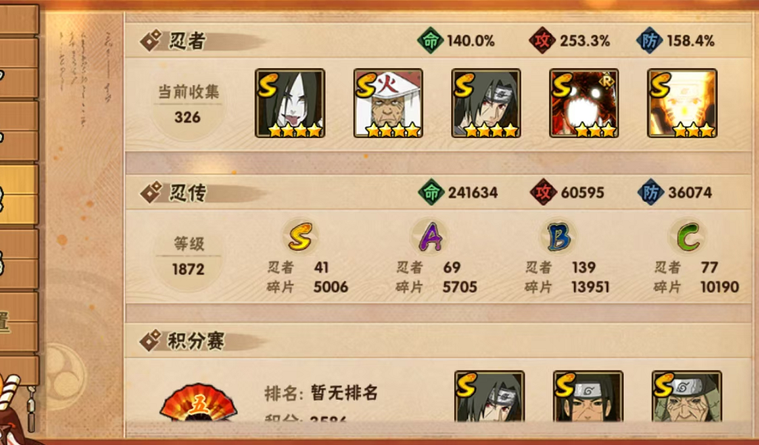This screenshot has height=445, width=759.
Task: Click the blue B rank icon
Action: click(559, 237)
